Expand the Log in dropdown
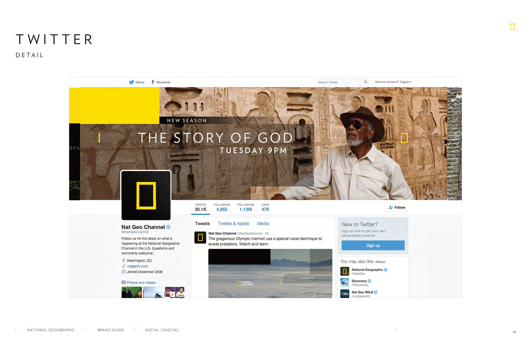This screenshot has height=343, width=530. pyautogui.click(x=406, y=82)
